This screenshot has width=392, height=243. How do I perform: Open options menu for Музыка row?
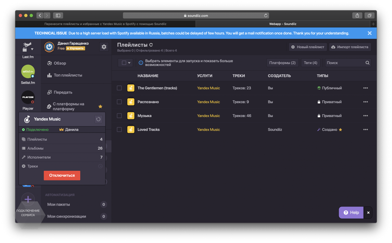[366, 116]
